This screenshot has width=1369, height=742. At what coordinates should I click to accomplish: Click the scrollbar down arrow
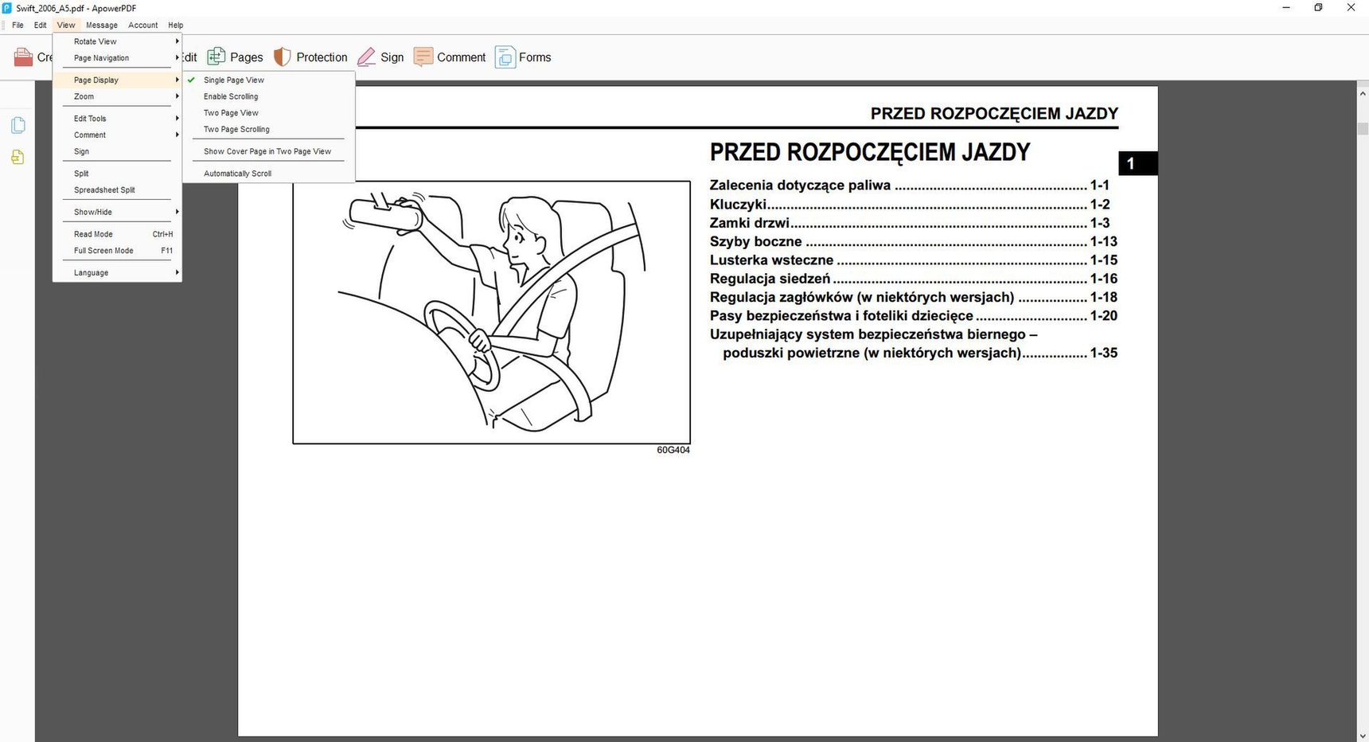coord(1363,736)
